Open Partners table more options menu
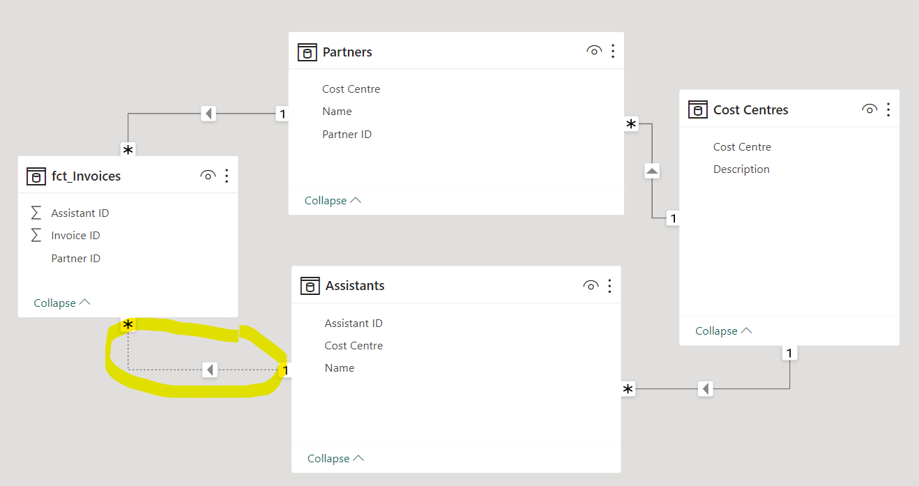This screenshot has height=486, width=919. coord(613,51)
